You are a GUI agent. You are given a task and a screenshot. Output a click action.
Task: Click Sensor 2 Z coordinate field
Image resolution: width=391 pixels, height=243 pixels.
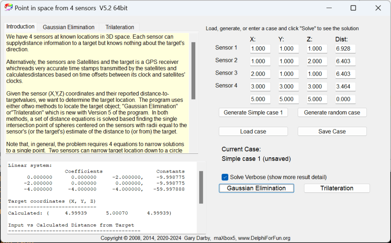317,61
